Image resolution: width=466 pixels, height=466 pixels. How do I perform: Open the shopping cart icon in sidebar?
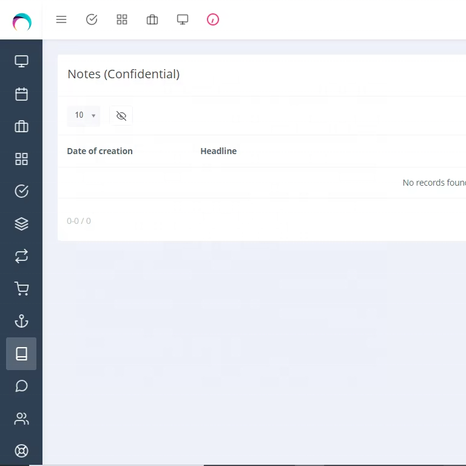[x=21, y=289]
